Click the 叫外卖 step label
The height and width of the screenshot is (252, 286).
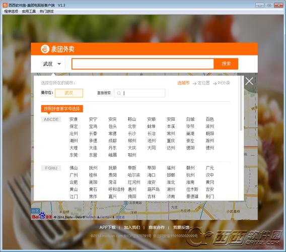click(x=224, y=83)
